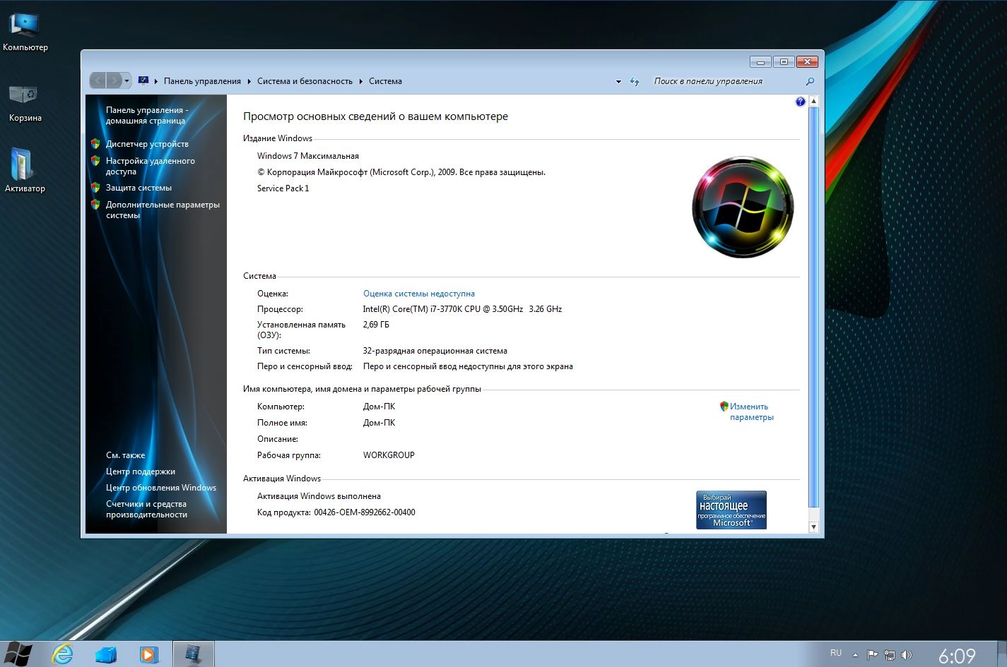Click the vertical scrollbar thumb
1007x667 pixels.
(x=813, y=308)
